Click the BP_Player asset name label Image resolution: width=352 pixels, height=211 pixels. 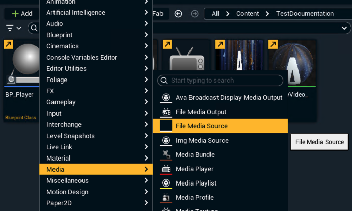click(x=19, y=95)
